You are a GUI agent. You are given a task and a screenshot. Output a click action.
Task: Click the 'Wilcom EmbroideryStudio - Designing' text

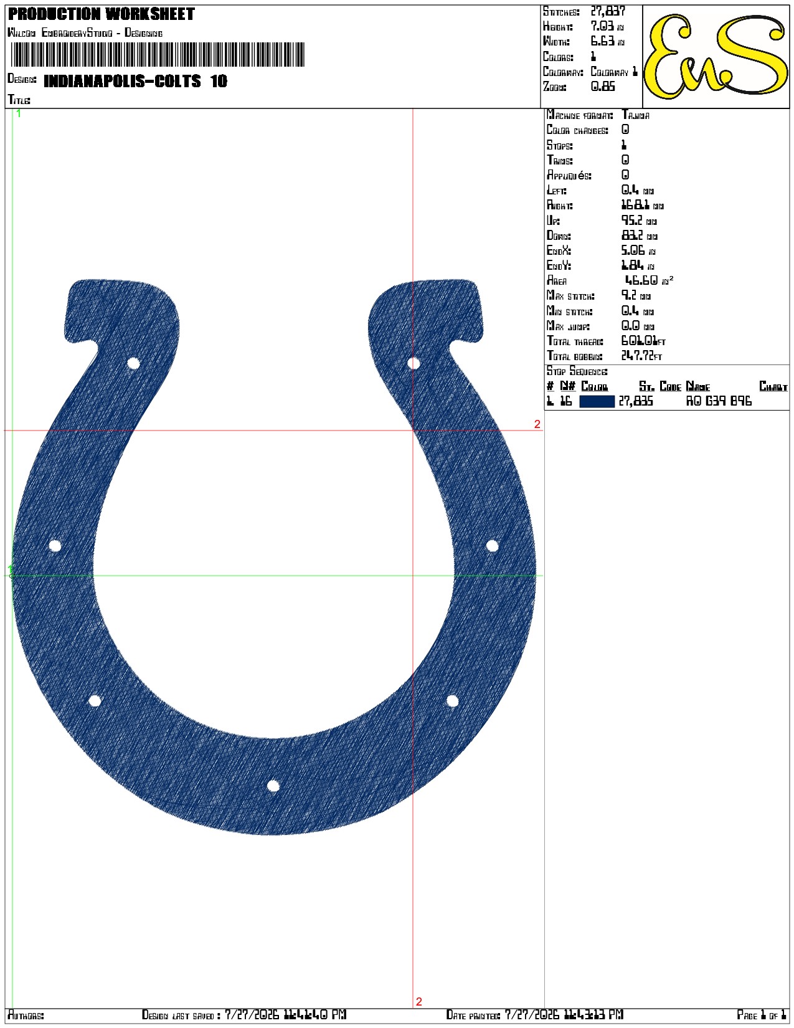point(85,32)
